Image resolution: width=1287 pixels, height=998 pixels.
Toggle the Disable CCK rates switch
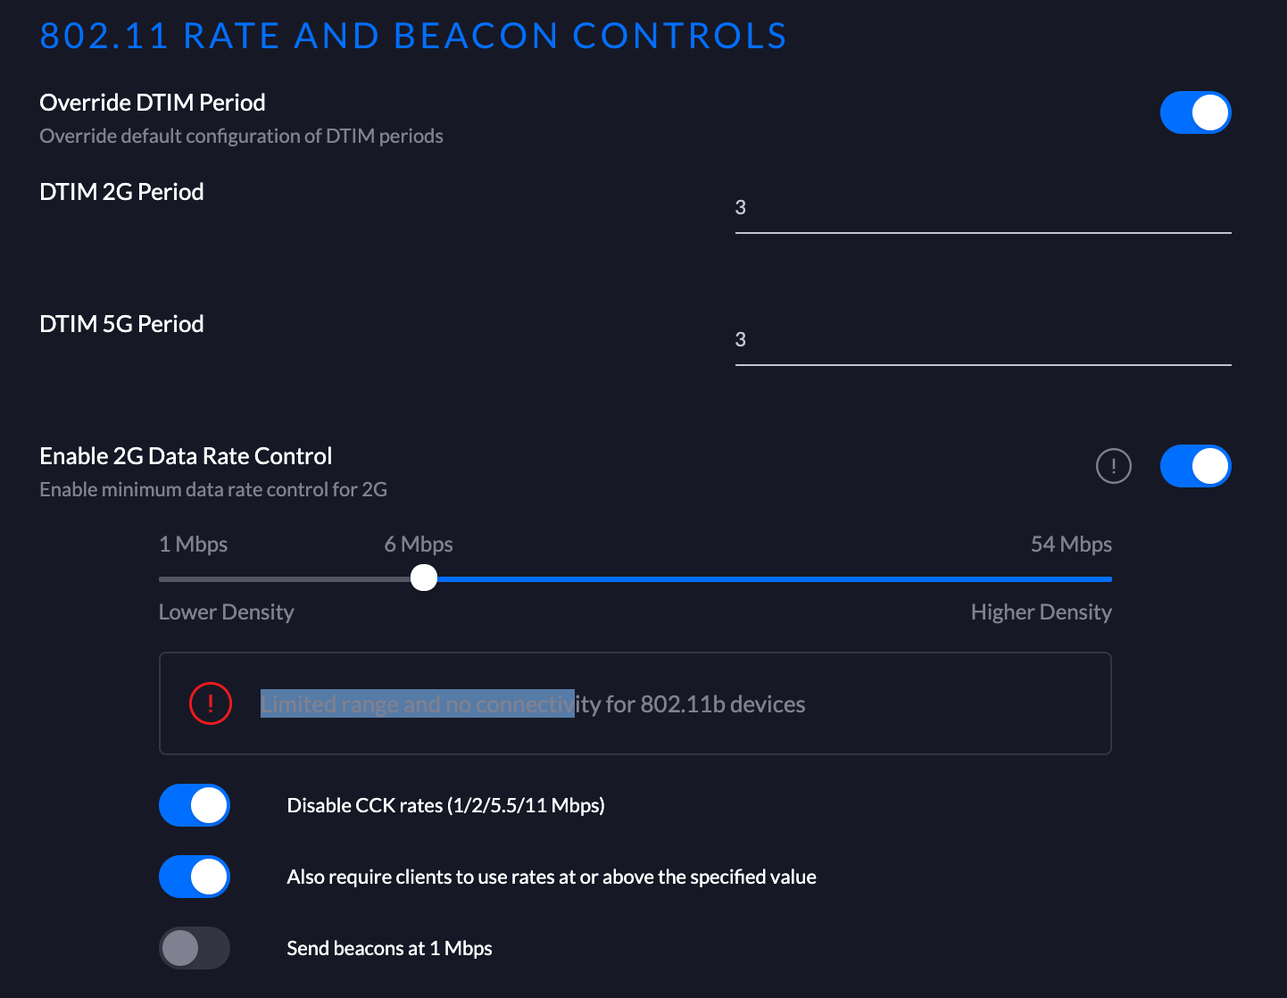pos(195,805)
